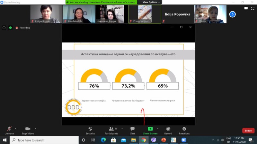This screenshot has width=257, height=144.
Task: Show next participants with the blue arrow
Action: click(x=232, y=14)
